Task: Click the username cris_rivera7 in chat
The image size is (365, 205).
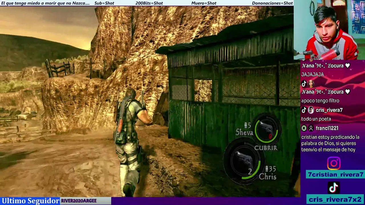Action: [329, 110]
